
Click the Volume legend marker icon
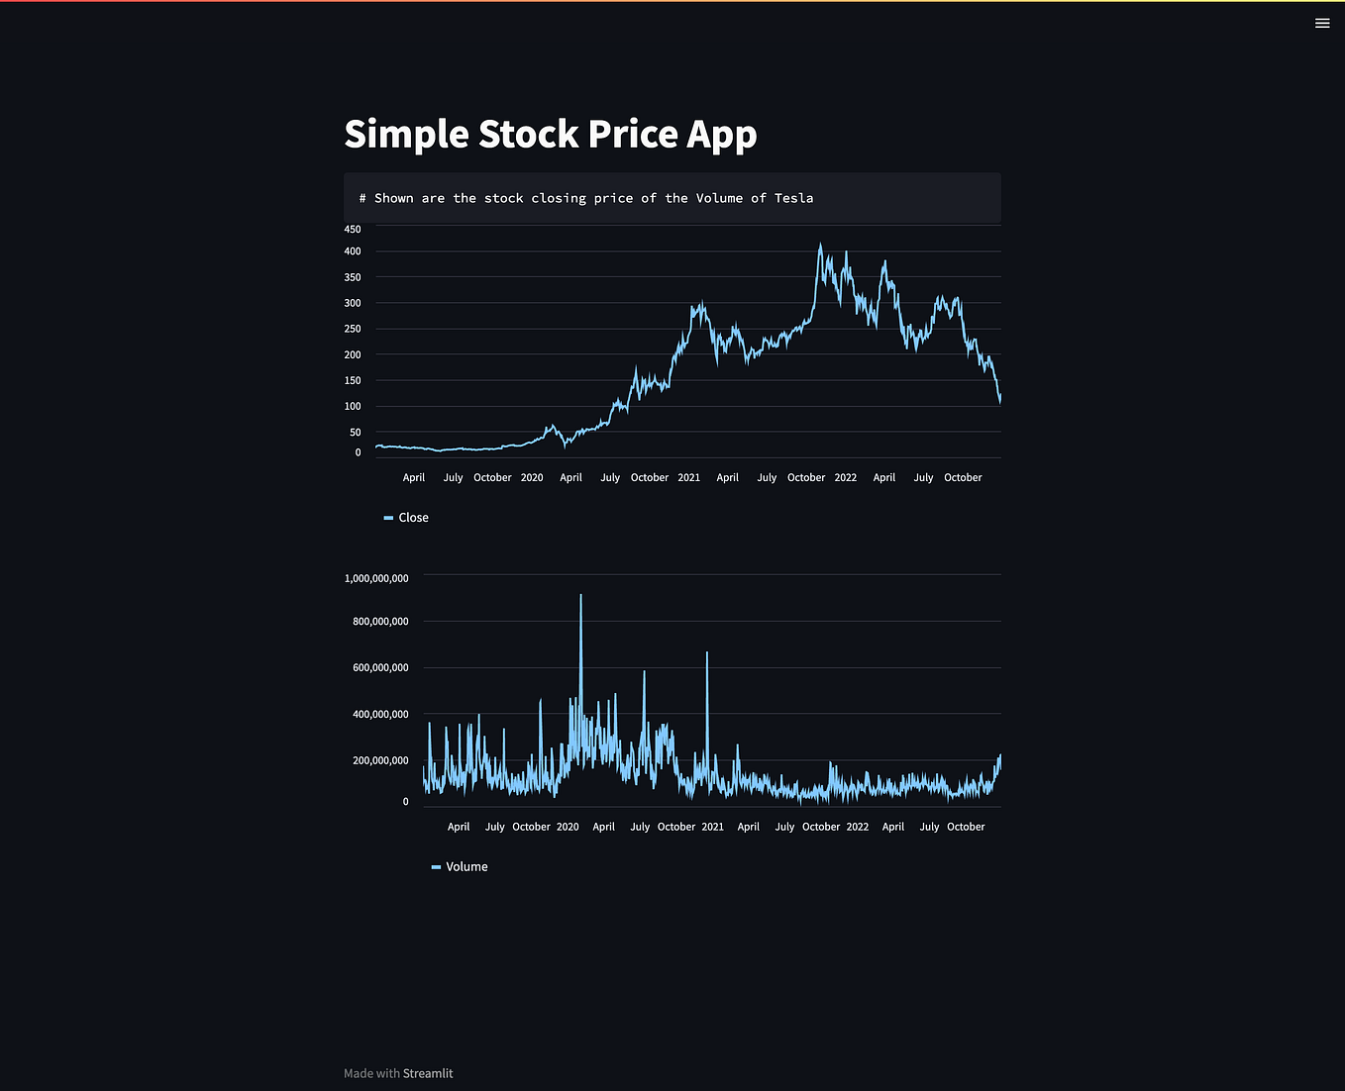point(436,866)
